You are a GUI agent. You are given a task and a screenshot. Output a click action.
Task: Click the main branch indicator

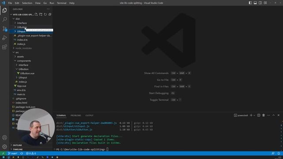coord(12,153)
